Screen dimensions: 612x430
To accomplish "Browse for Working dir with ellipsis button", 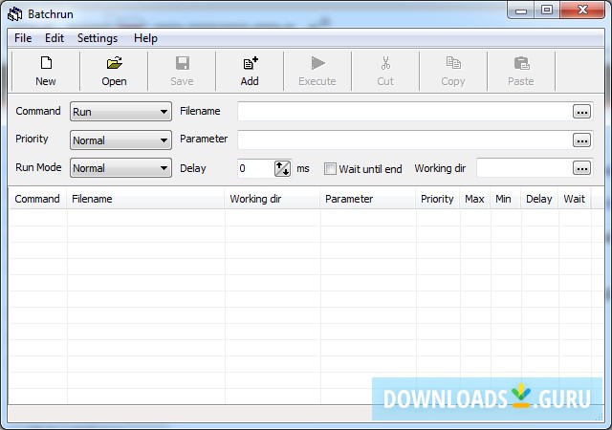I will (x=581, y=168).
